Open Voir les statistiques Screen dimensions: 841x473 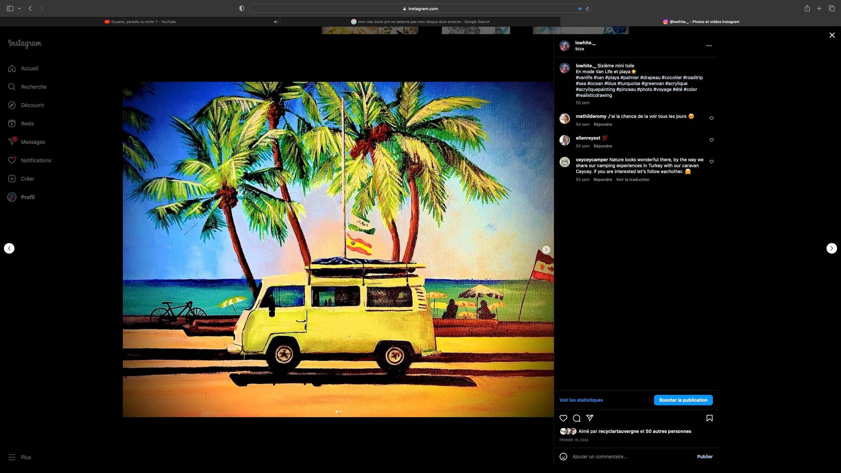(x=581, y=400)
